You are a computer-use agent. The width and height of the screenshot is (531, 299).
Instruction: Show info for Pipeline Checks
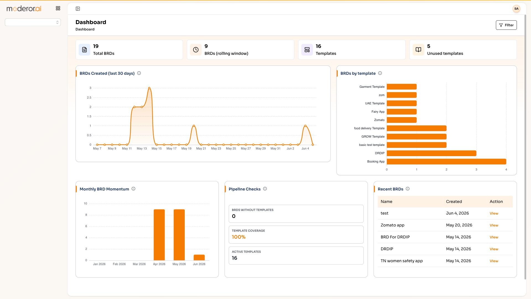point(265,189)
